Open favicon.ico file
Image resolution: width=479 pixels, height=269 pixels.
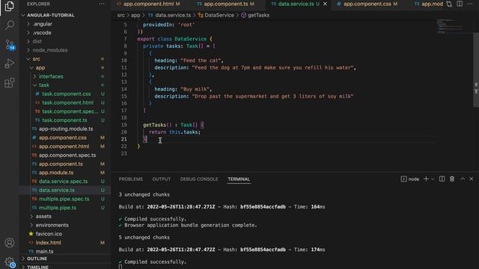point(65,234)
